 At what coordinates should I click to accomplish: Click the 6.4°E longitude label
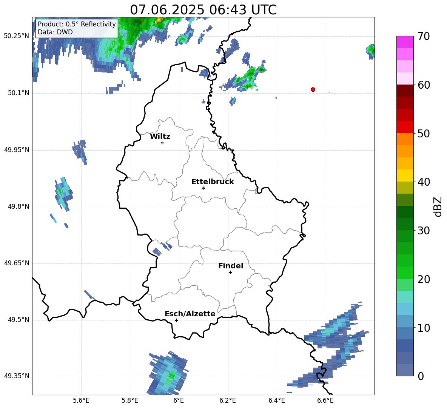276,400
